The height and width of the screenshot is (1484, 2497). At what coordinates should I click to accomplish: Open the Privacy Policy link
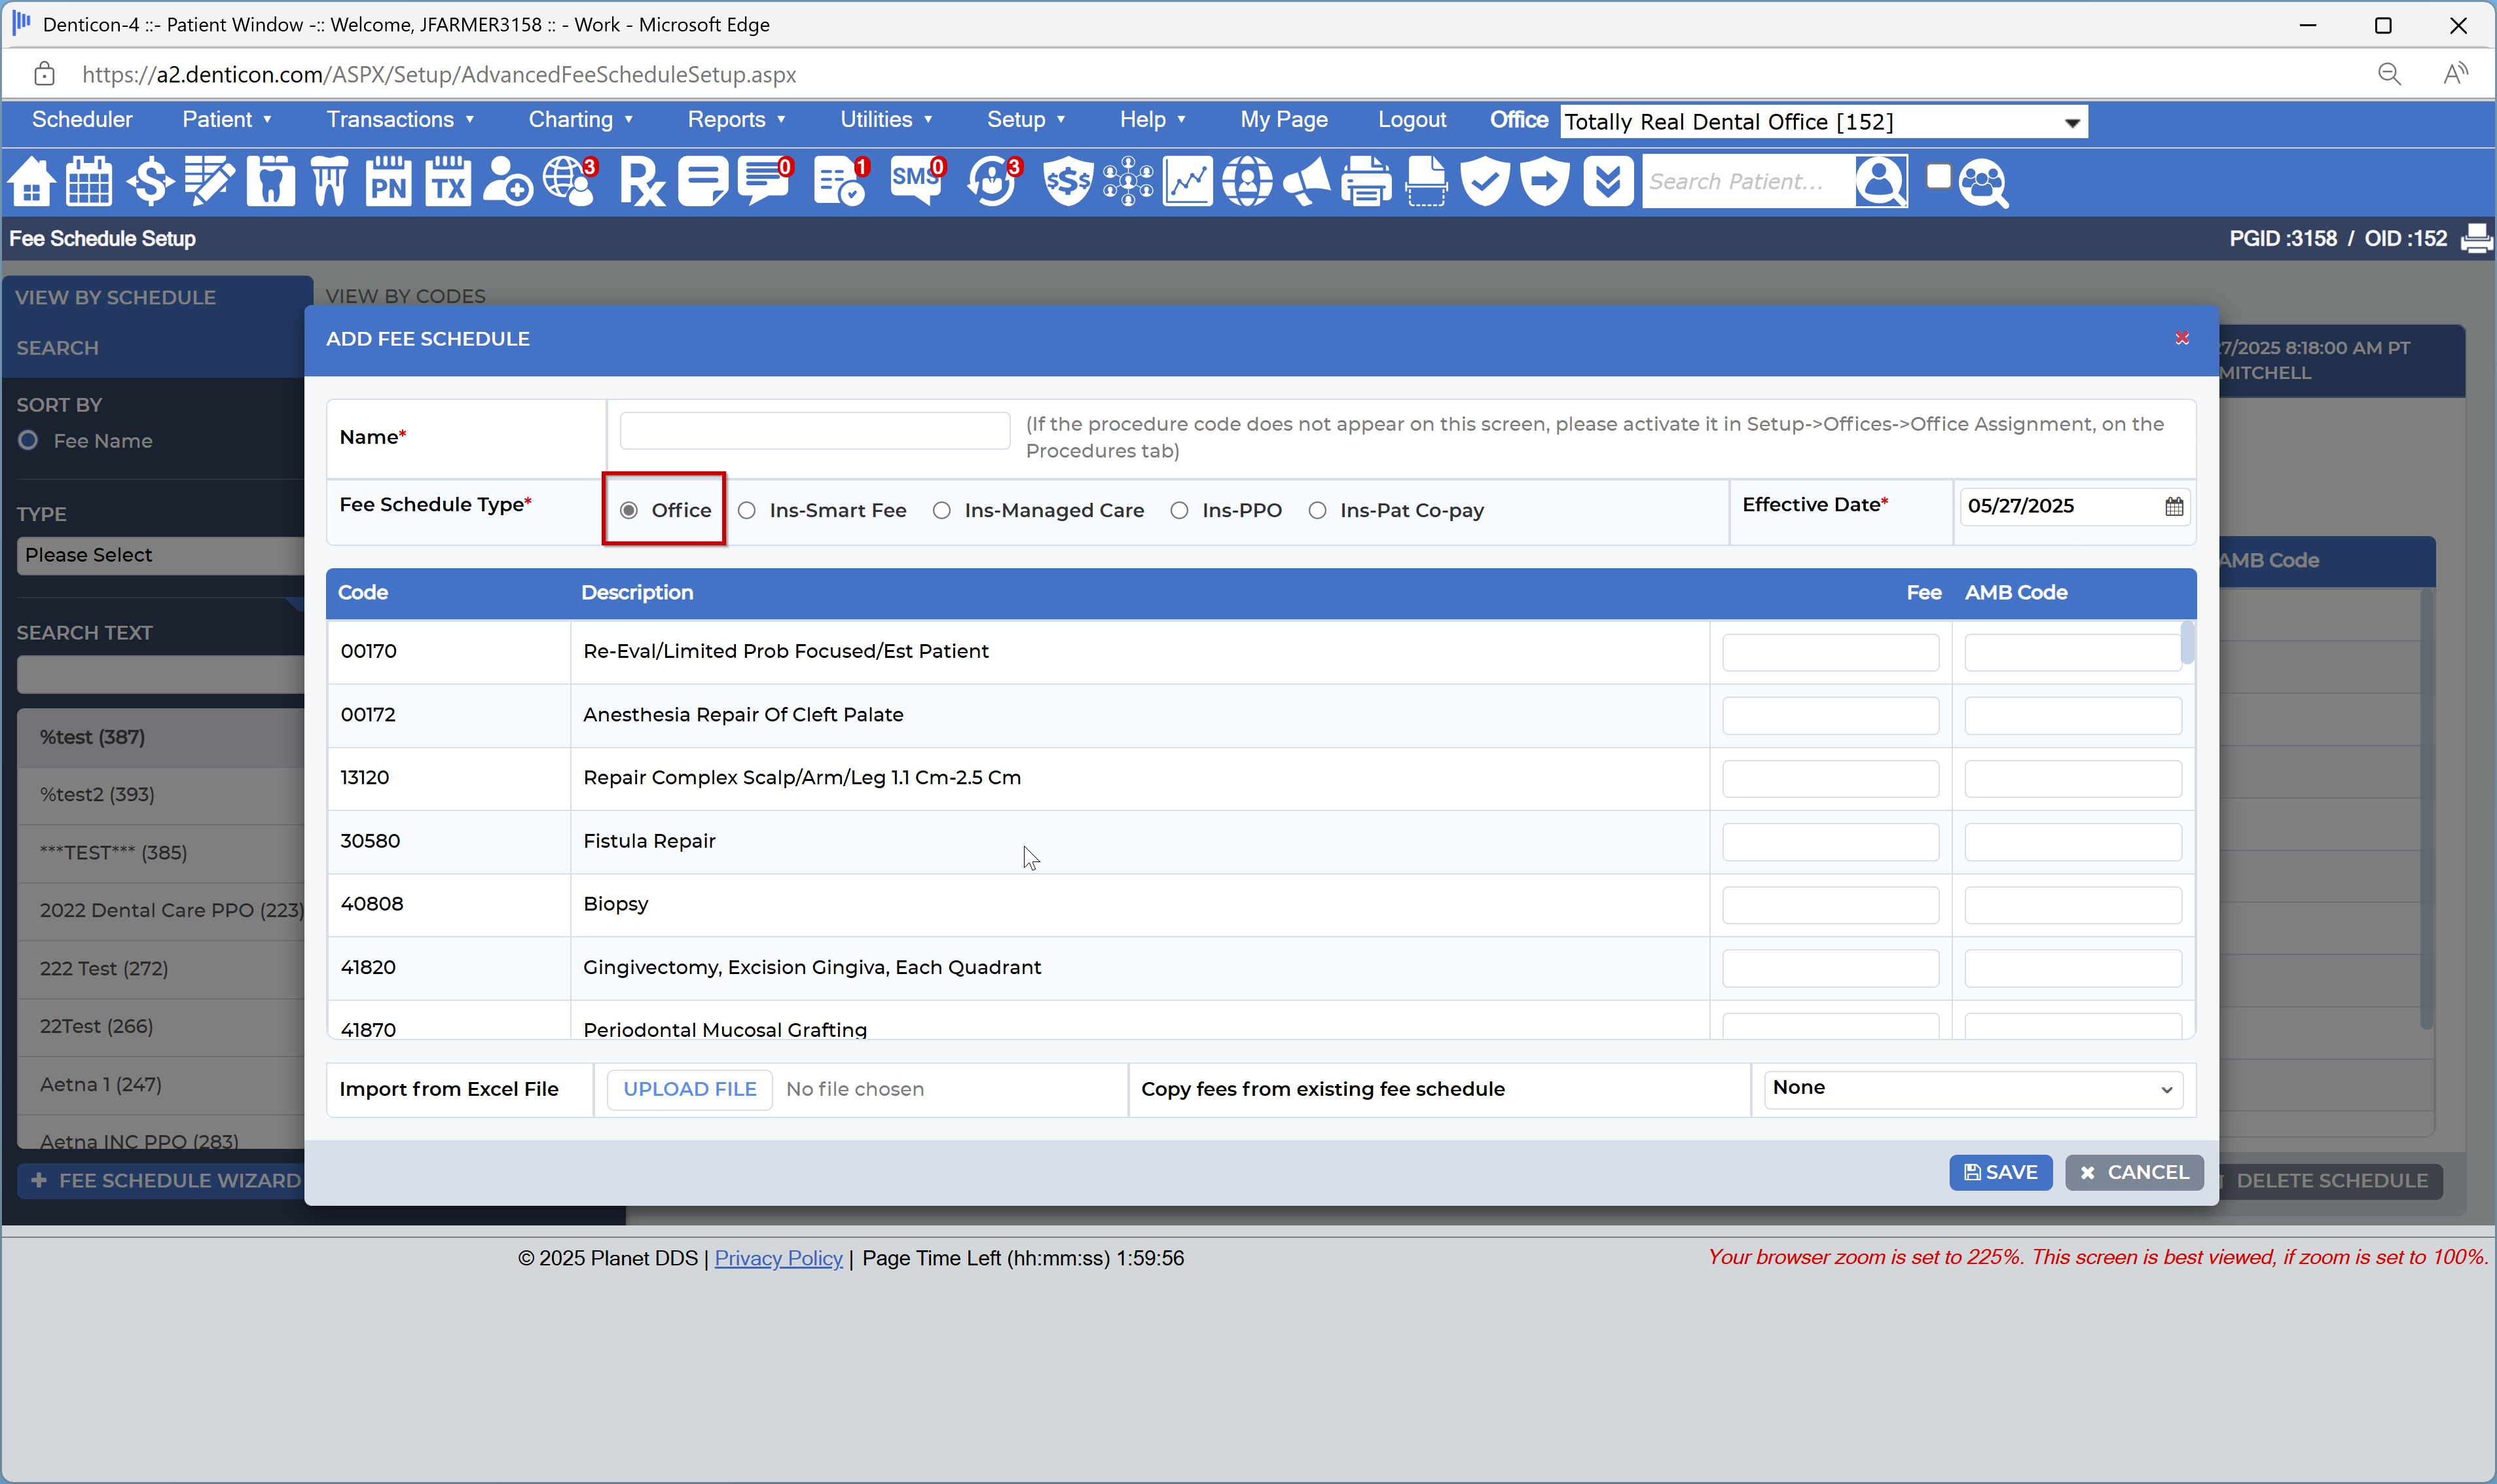click(778, 1259)
